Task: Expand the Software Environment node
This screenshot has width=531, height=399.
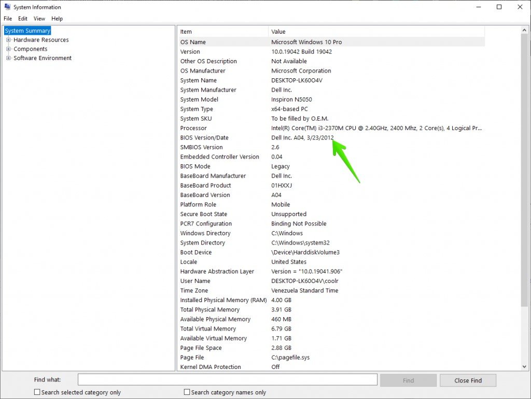Action: 8,58
